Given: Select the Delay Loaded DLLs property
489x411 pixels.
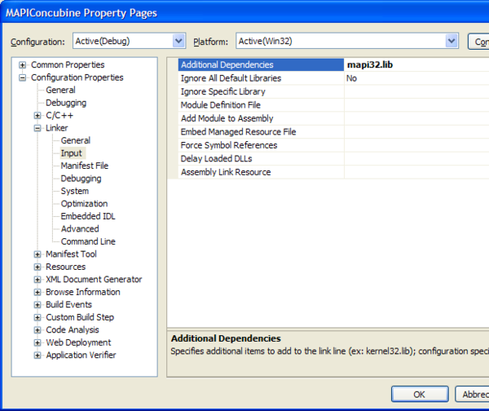Looking at the screenshot, I should point(216,159).
